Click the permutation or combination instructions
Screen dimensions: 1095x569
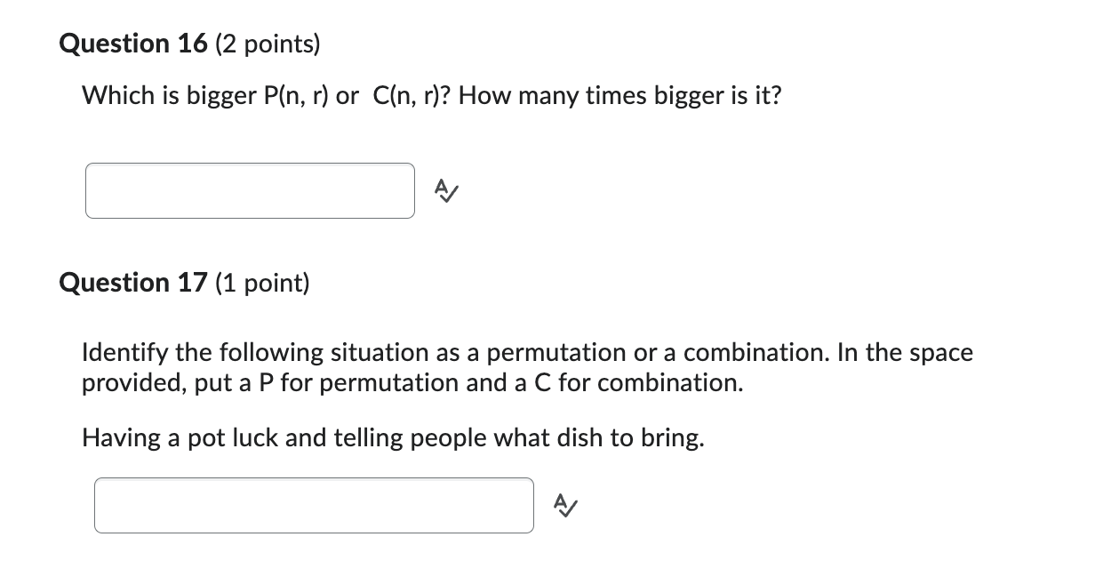(x=526, y=367)
